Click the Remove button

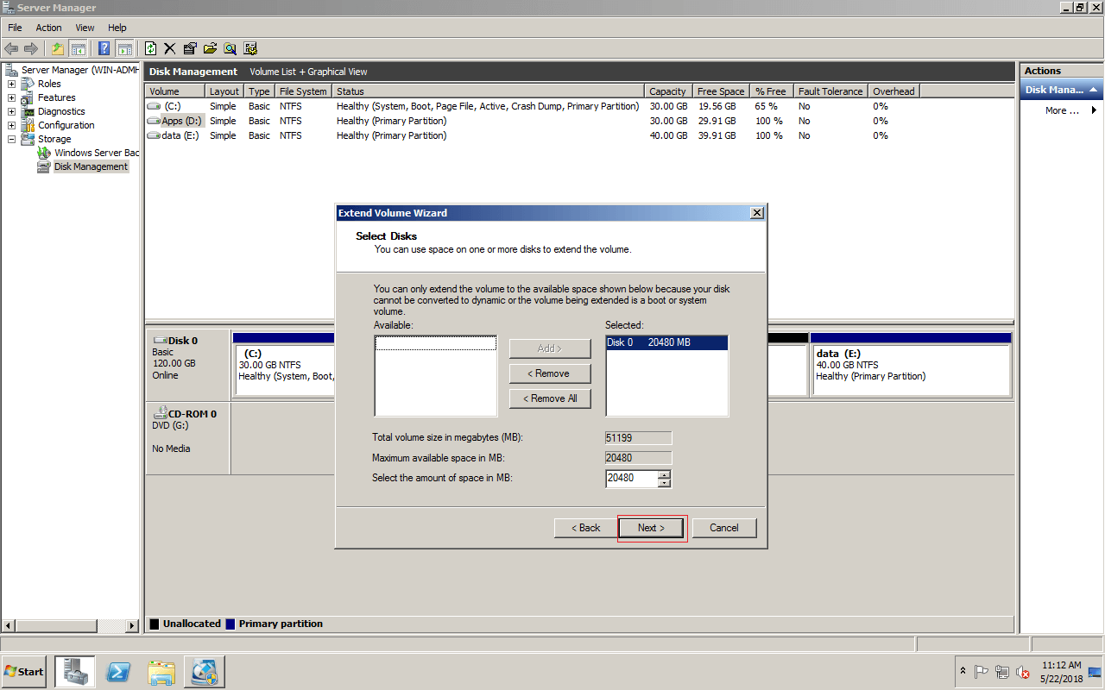pos(550,373)
